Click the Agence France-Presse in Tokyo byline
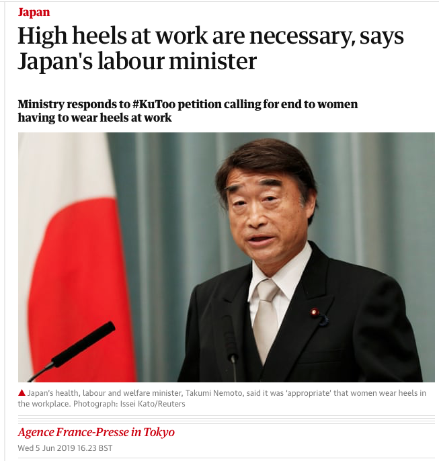 tap(96, 432)
